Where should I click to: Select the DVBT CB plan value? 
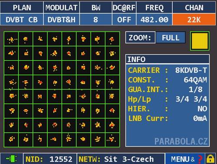(22, 20)
